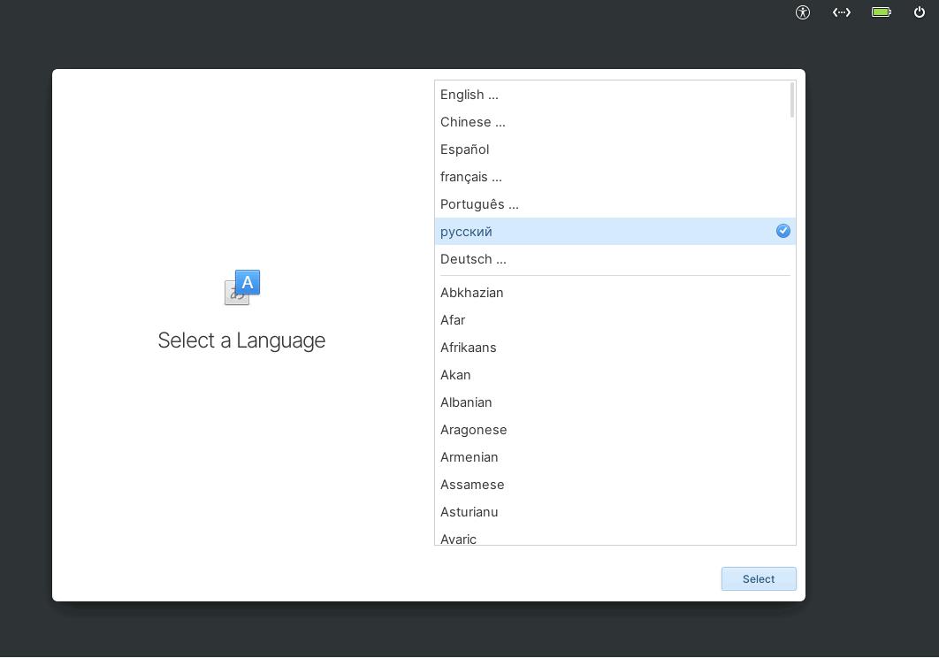Select the highlighted русский row
Viewport: 939px width, 658px height.
click(601, 232)
